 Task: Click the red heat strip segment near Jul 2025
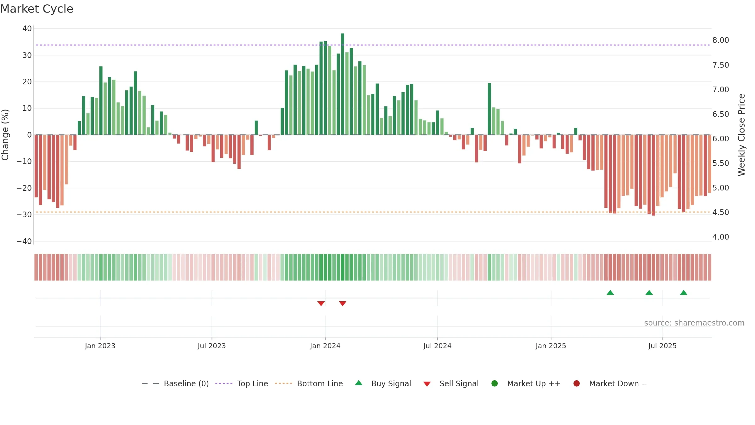(662, 267)
